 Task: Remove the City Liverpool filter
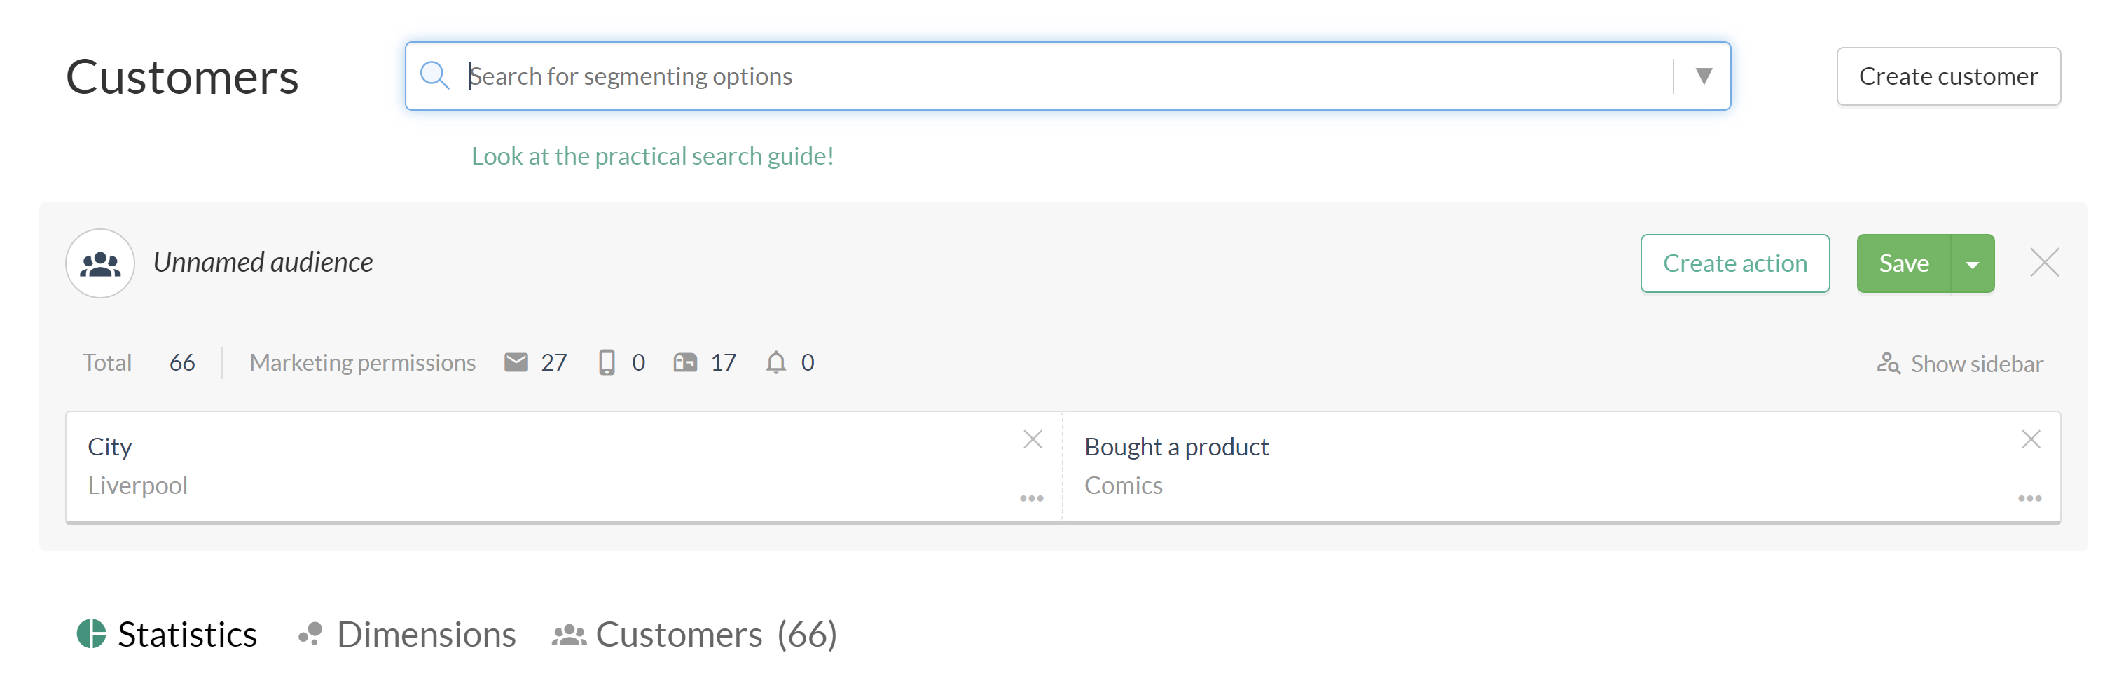coord(1033,439)
